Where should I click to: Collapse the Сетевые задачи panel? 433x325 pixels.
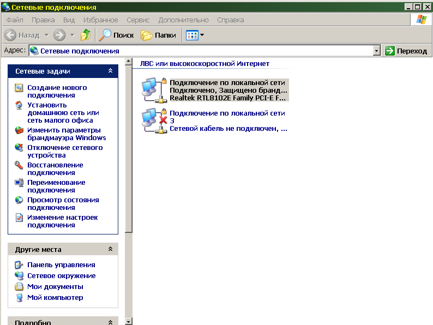[x=110, y=71]
